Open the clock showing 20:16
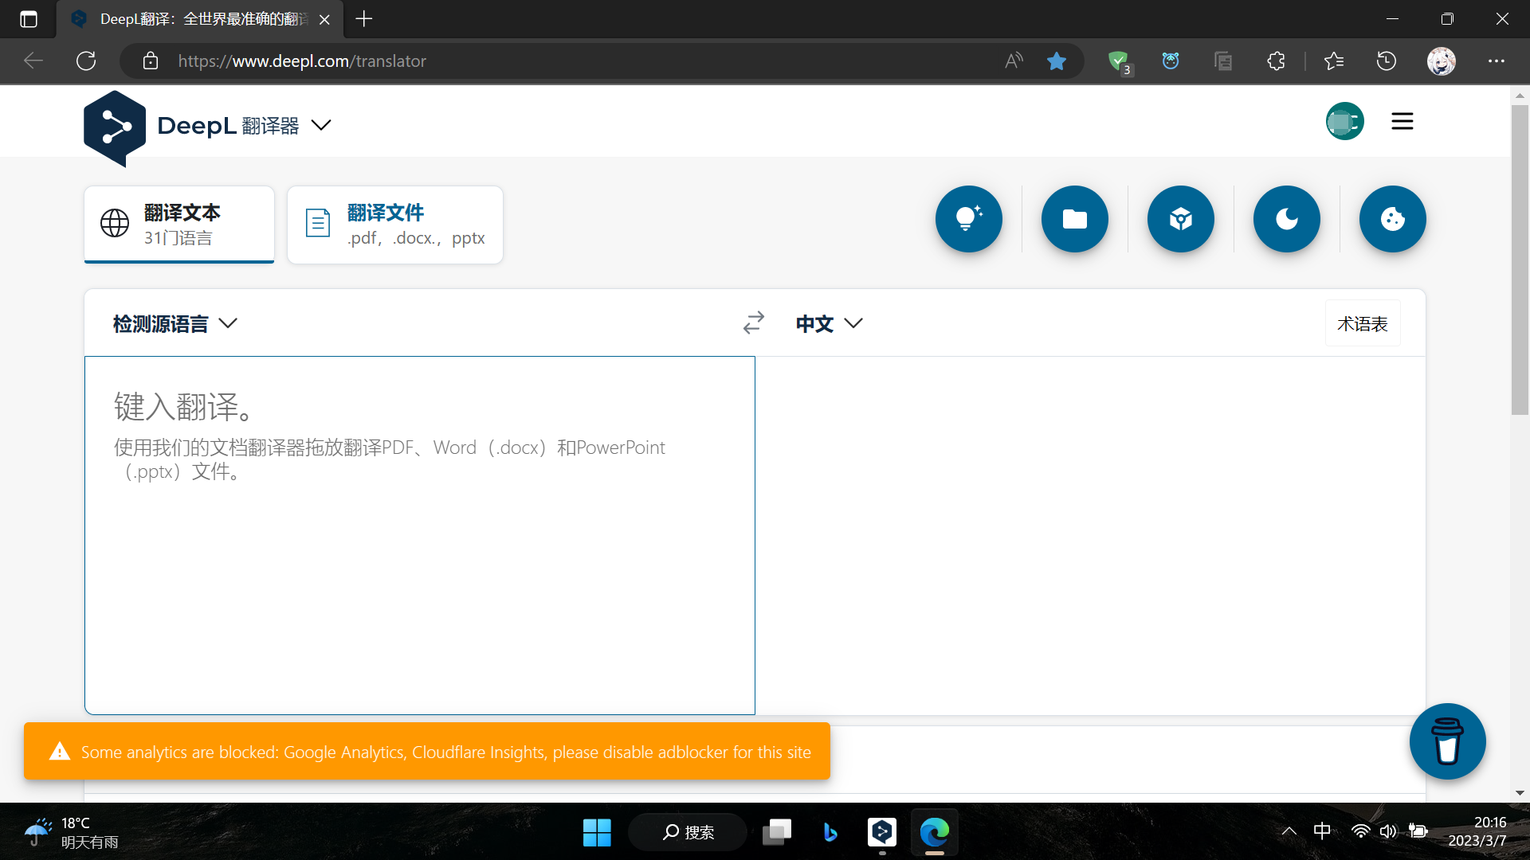Viewport: 1530px width, 860px height. pyautogui.click(x=1478, y=831)
